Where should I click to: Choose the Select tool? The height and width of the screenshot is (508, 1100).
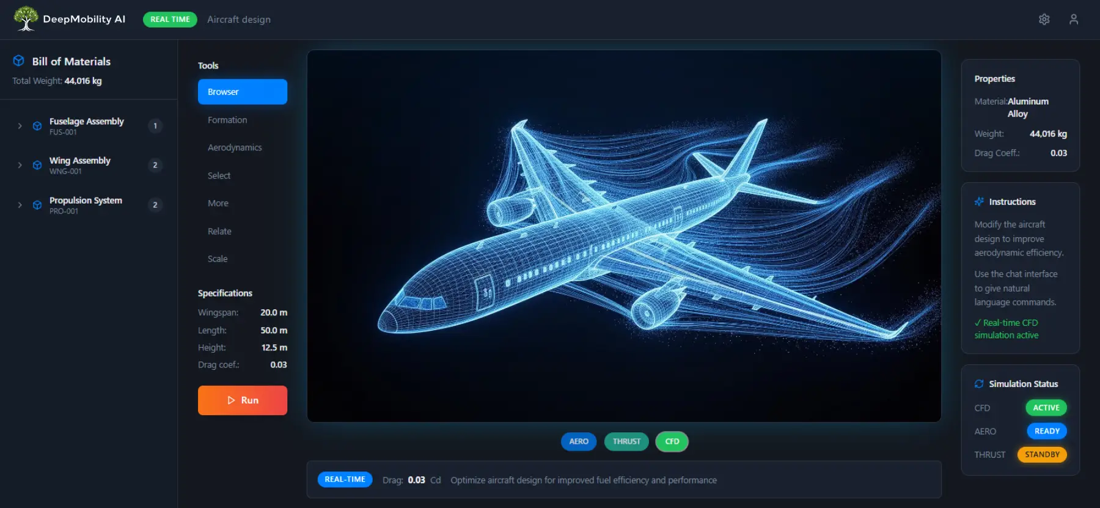[x=243, y=175]
